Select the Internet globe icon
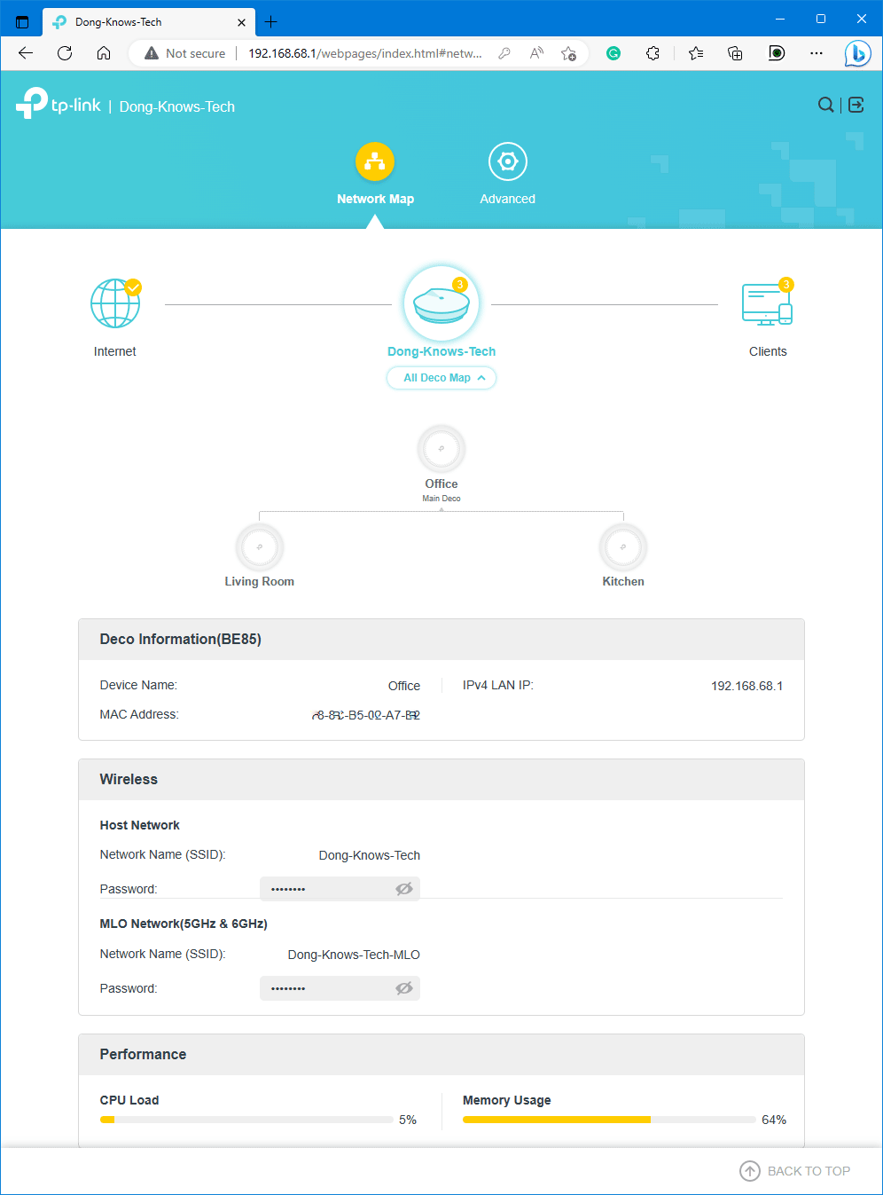The image size is (883, 1195). point(114,303)
